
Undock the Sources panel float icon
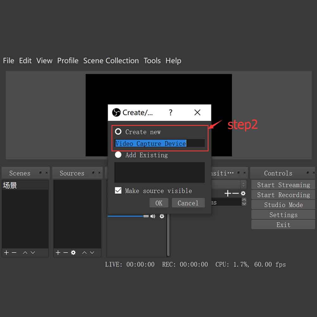click(93, 173)
